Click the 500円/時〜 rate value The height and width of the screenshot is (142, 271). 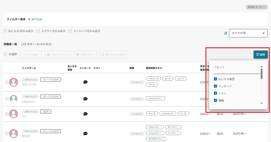click(240, 134)
